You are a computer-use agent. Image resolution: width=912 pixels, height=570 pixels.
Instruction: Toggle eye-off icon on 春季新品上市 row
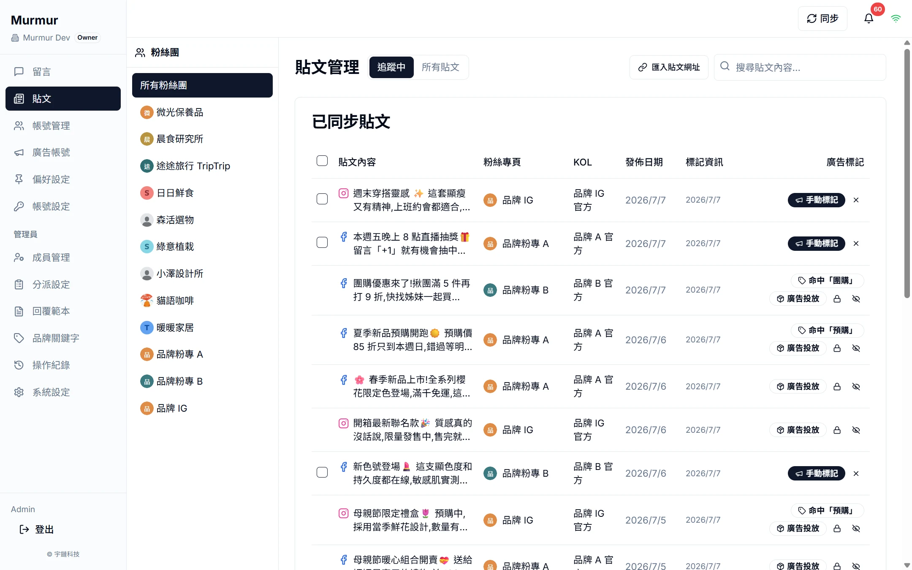(856, 387)
